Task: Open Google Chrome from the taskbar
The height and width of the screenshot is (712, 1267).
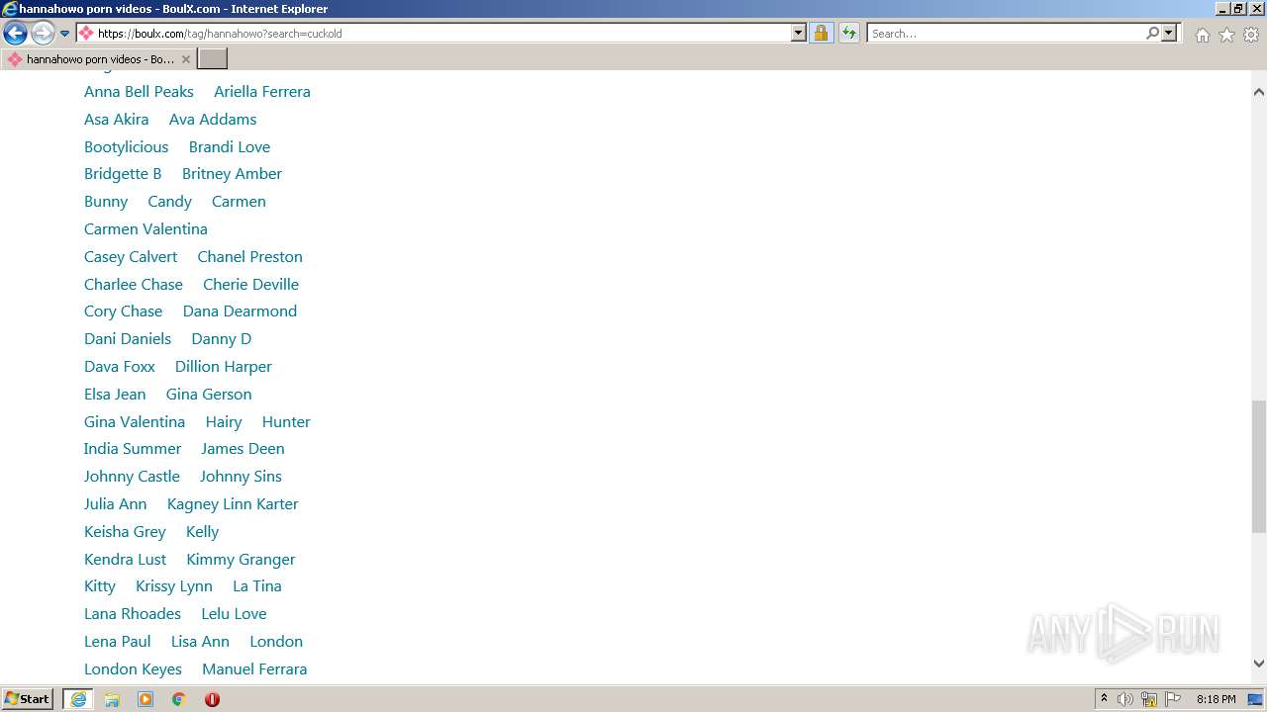Action: click(x=179, y=699)
